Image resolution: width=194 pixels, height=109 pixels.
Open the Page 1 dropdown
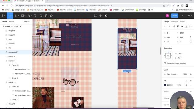pyautogui.click(x=27, y=21)
